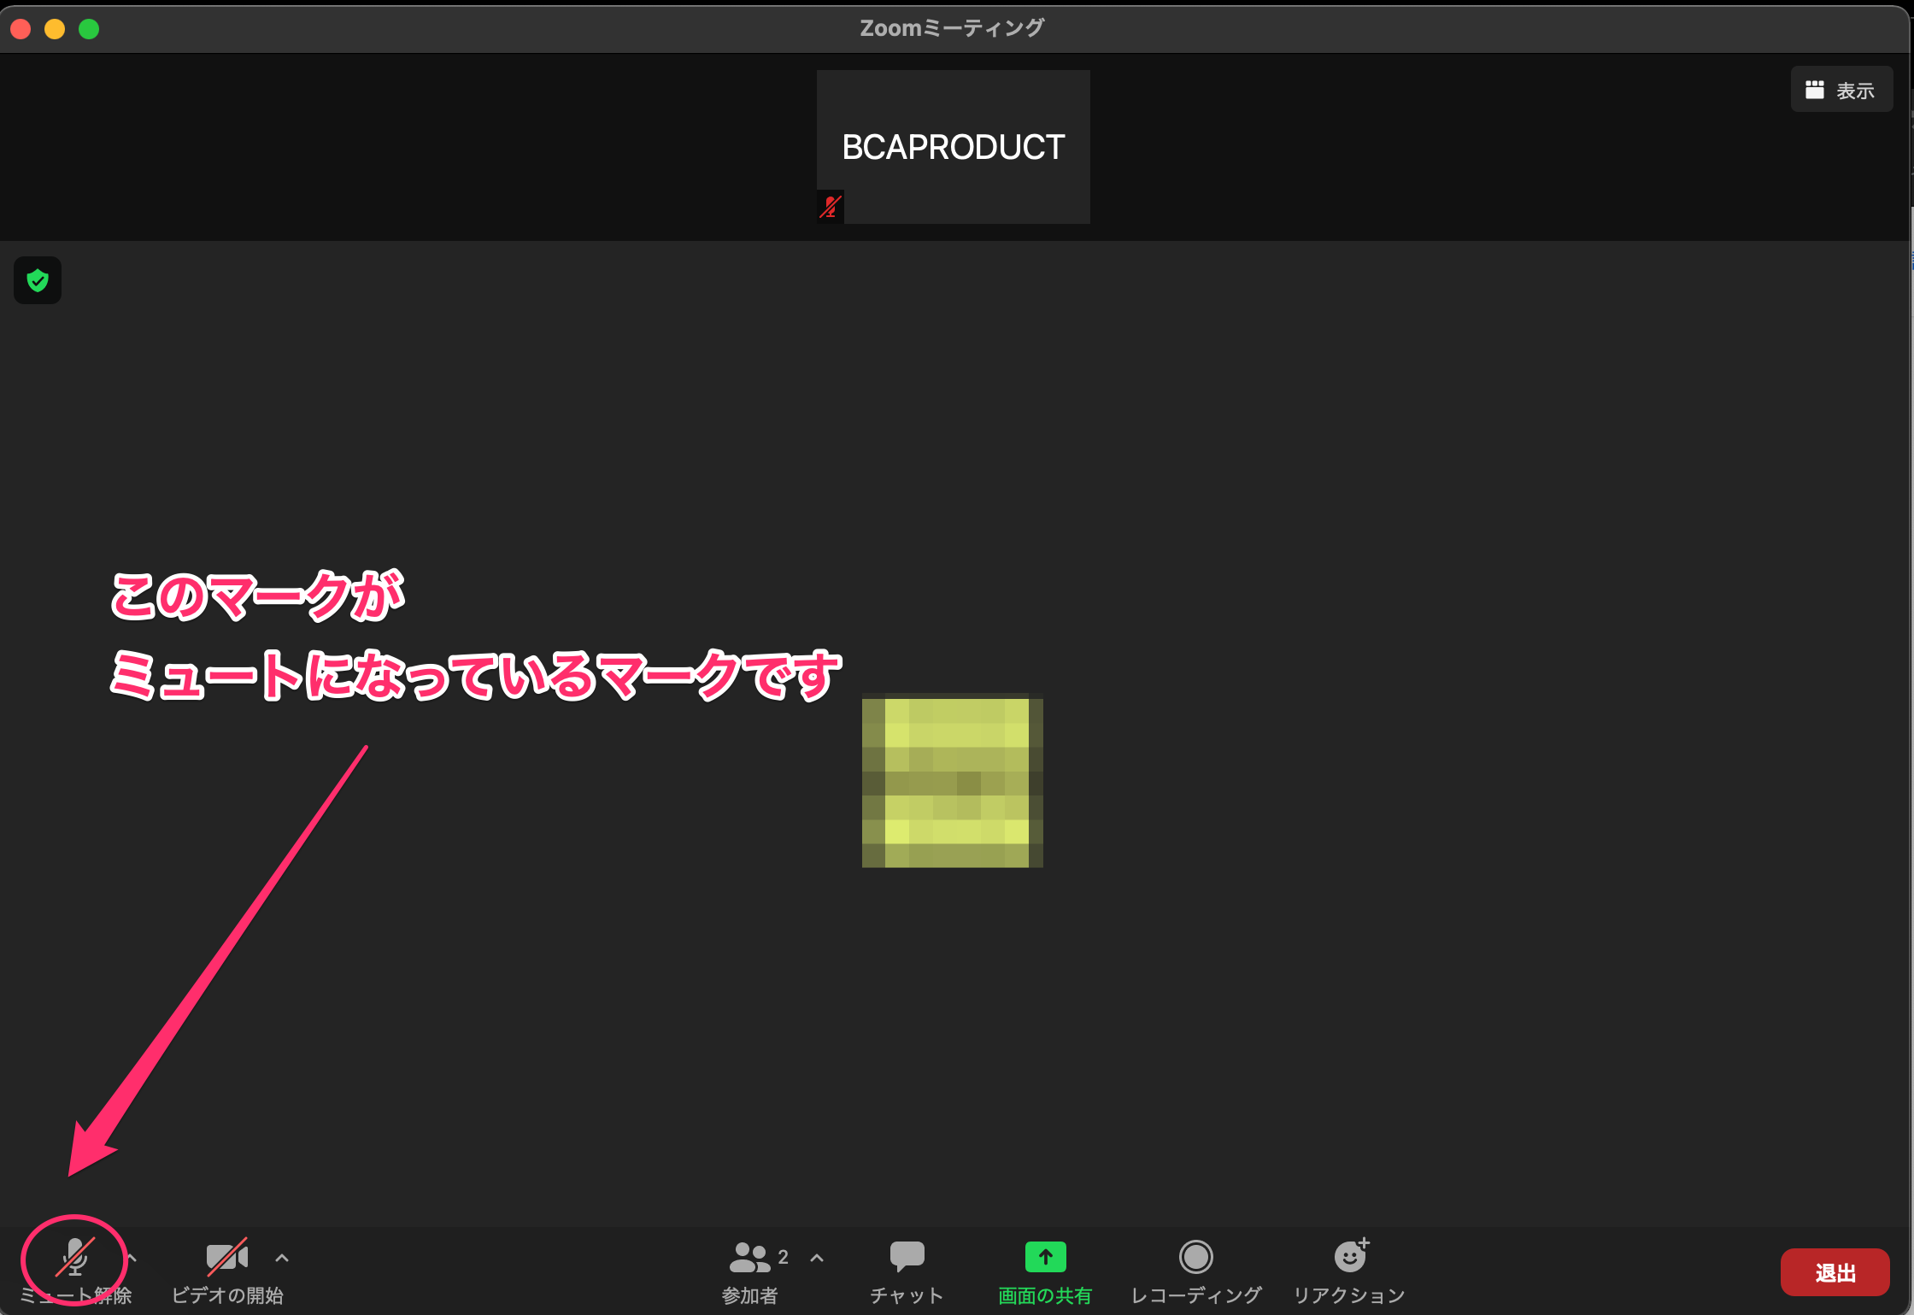Open reactions smiley icon
The height and width of the screenshot is (1315, 1914).
click(x=1350, y=1257)
